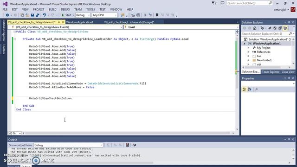Collapse the Public Class code region
Viewport: 297px width, 167px height.
(14, 32)
